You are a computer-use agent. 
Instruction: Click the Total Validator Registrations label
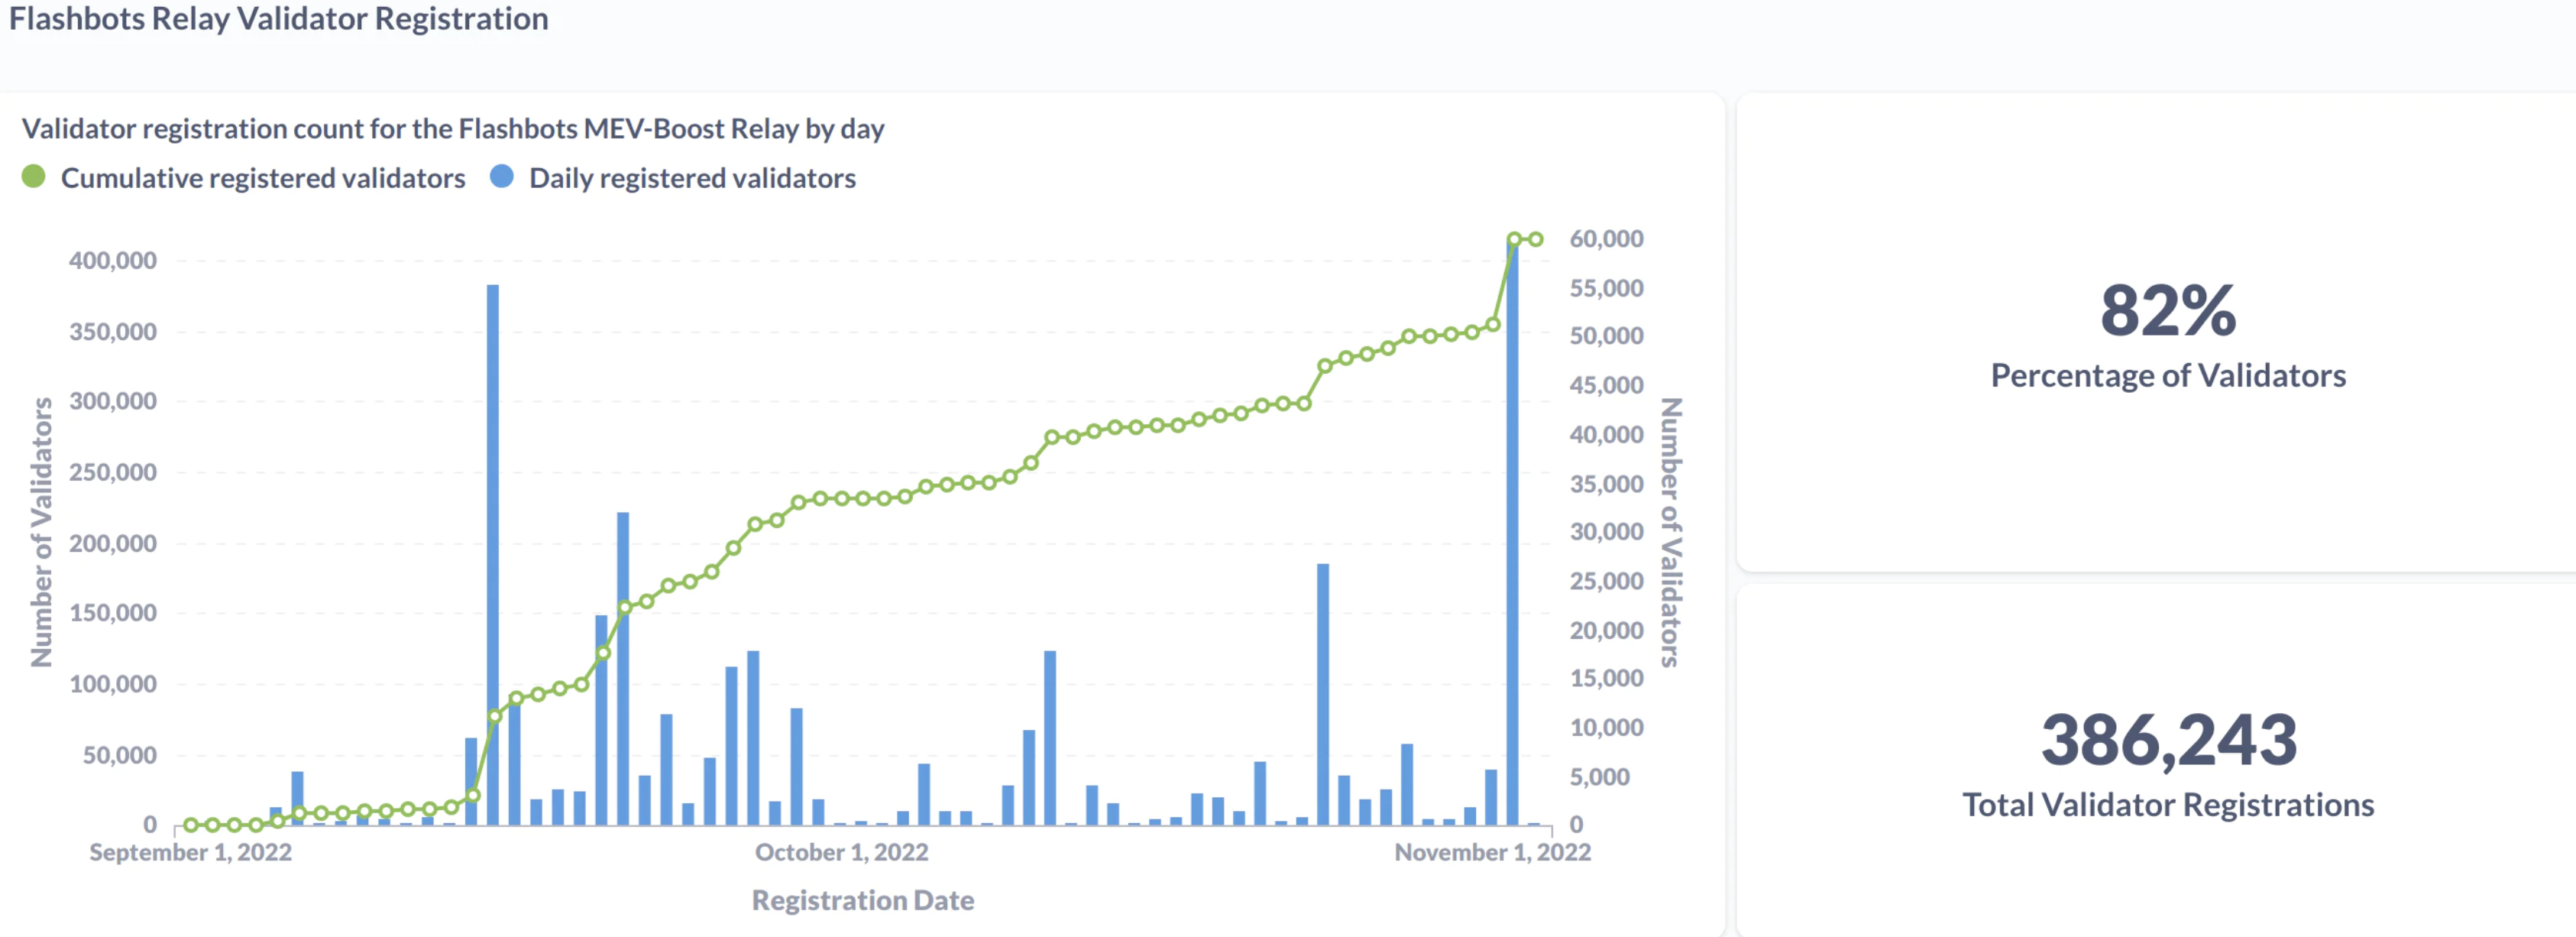2168,805
